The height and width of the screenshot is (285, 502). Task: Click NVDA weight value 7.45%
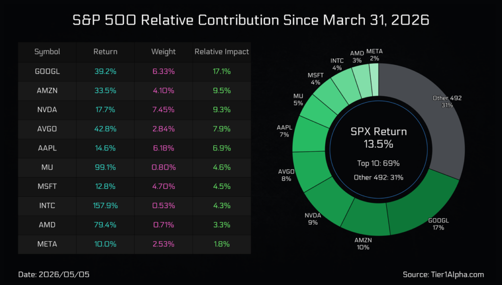click(x=163, y=110)
